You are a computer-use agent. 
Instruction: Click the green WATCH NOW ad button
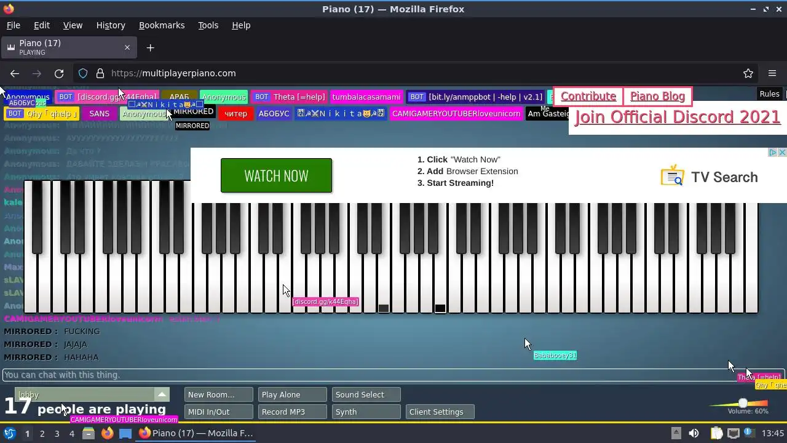click(276, 175)
